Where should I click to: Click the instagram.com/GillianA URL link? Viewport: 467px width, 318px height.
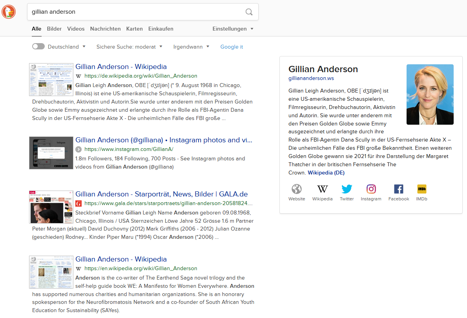[129, 149]
